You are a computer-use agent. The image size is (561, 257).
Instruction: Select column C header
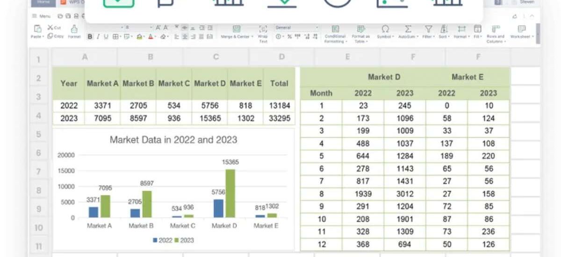pos(216,57)
